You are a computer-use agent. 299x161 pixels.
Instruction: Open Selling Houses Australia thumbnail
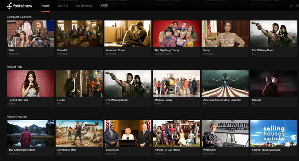point(274,133)
